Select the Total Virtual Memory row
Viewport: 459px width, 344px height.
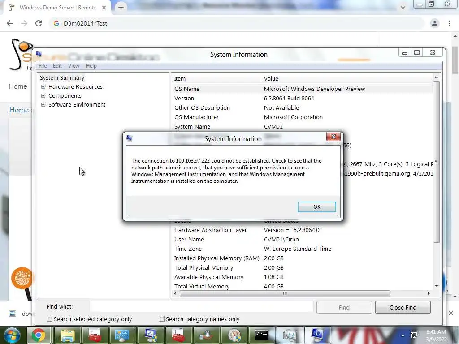(302, 286)
